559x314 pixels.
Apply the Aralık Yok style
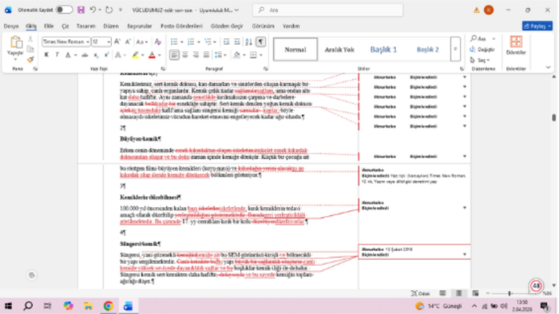[x=339, y=49]
